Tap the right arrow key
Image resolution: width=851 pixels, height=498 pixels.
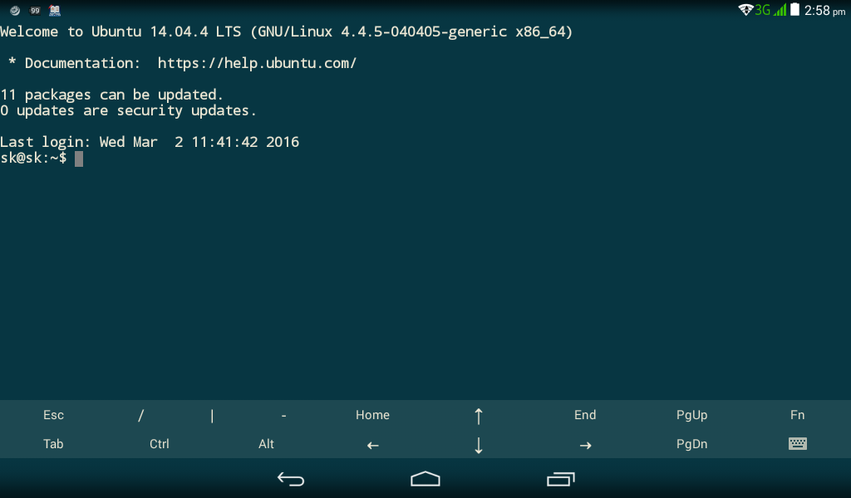(585, 445)
